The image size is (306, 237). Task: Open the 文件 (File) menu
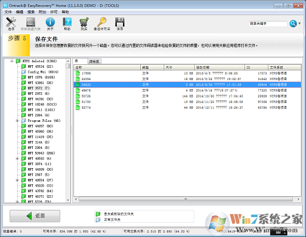[8, 11]
